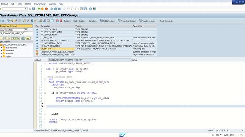
Task: Click the Save icon in the standard toolbar
Action: coord(34,9)
